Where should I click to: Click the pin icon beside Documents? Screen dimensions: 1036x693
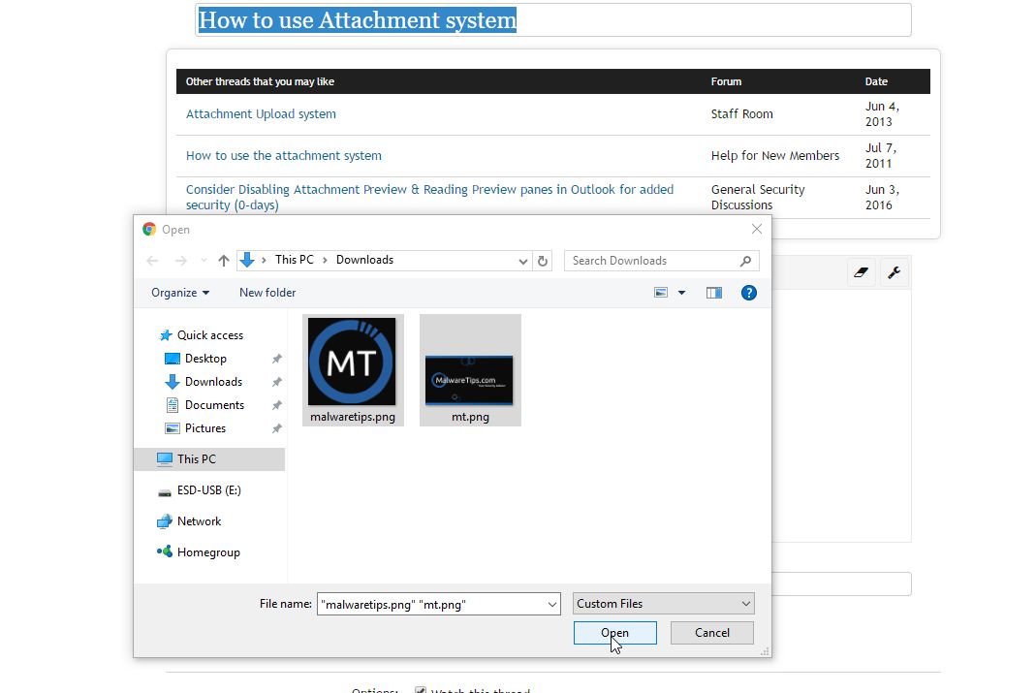tap(277, 405)
